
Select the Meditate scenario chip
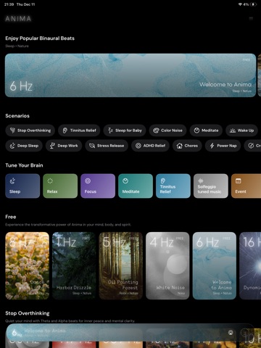206,130
